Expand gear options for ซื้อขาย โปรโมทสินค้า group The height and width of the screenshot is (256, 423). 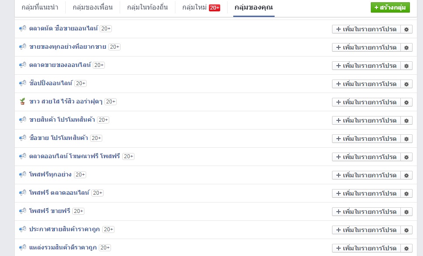pos(406,139)
